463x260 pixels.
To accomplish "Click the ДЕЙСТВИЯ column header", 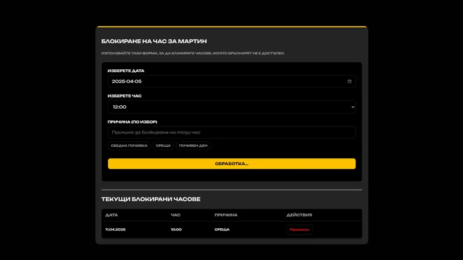I will (299, 215).
